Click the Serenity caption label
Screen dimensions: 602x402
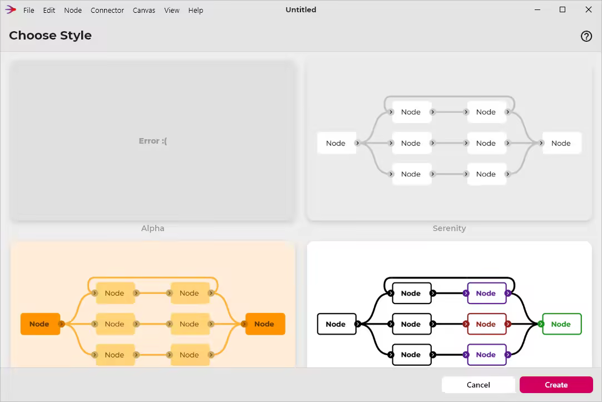[450, 228]
